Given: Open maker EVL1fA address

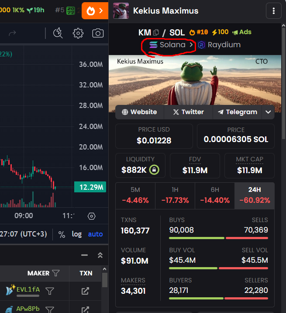Looking at the screenshot, I should (28, 289).
